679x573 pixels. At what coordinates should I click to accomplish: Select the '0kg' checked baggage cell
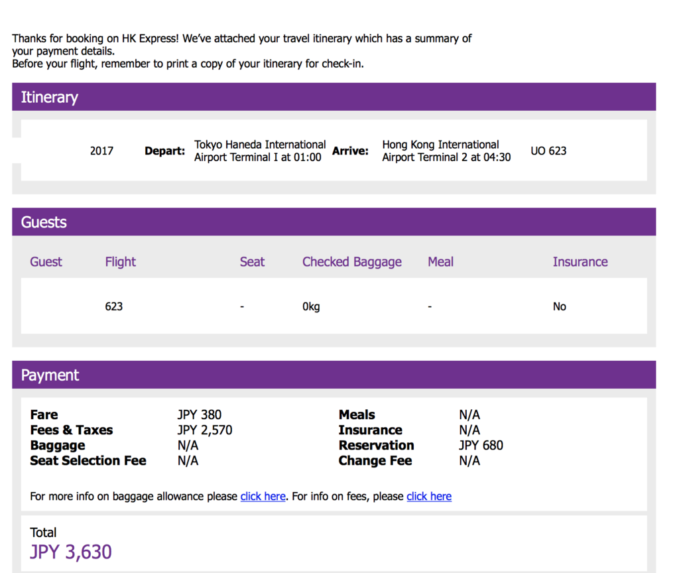pos(311,306)
